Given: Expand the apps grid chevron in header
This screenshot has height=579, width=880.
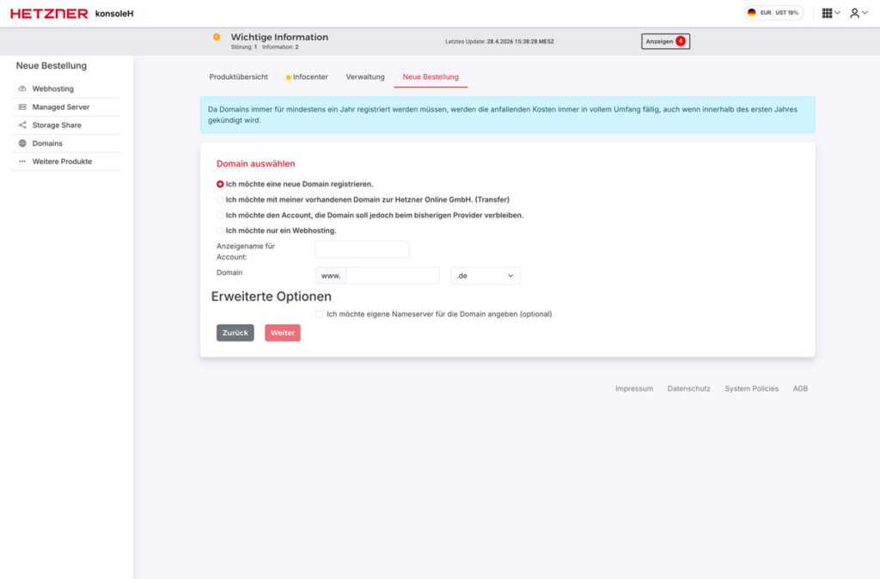Looking at the screenshot, I should click(x=837, y=13).
